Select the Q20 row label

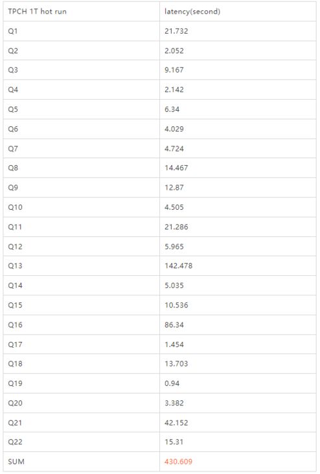tap(15, 403)
